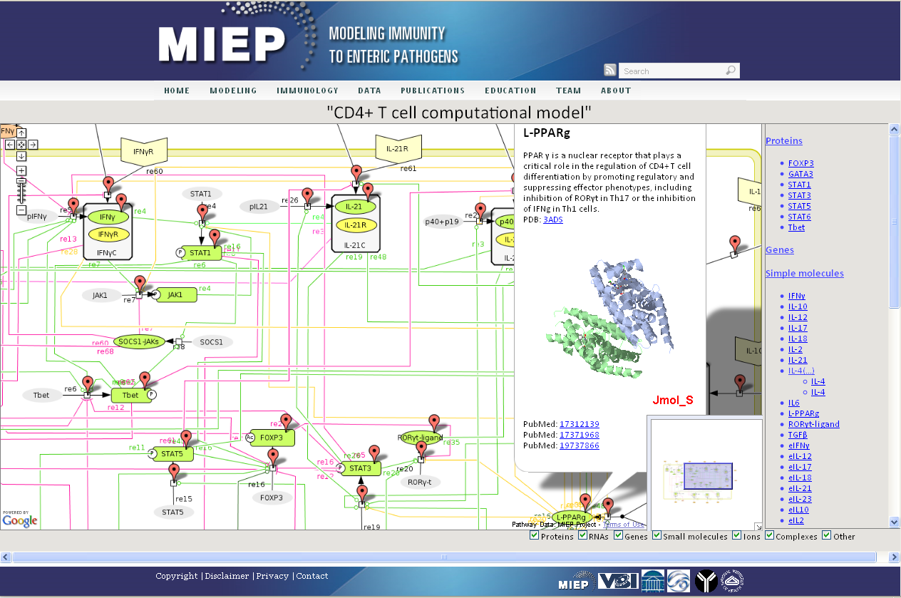Pan the pathway map right
Screen dimensions: 901x598
33,145
